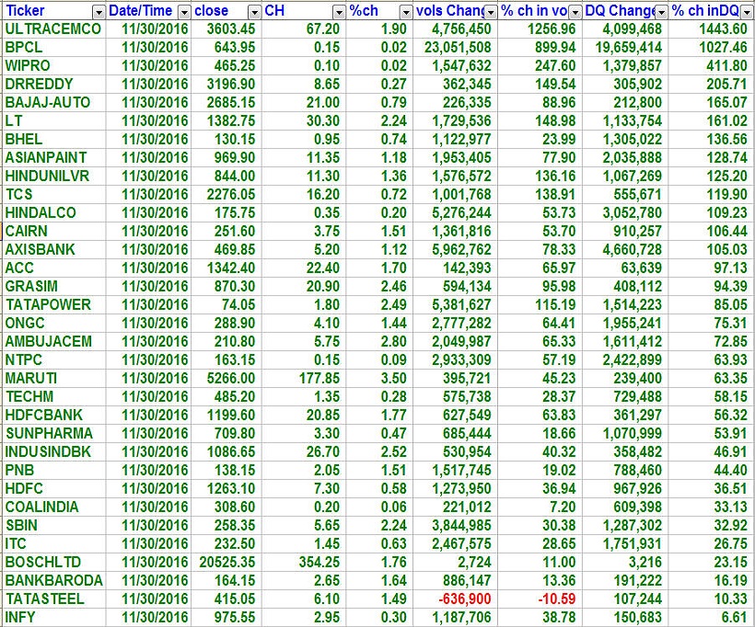This screenshot has width=755, height=627.
Task: Open the DQ Change filter dropdown
Action: coord(660,12)
